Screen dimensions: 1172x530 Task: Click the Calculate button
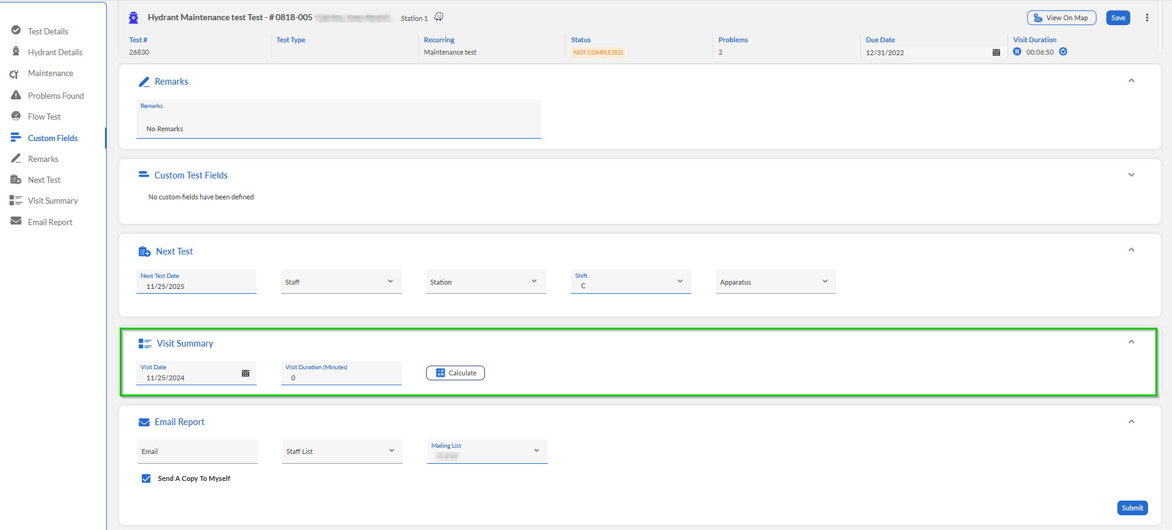pos(456,373)
